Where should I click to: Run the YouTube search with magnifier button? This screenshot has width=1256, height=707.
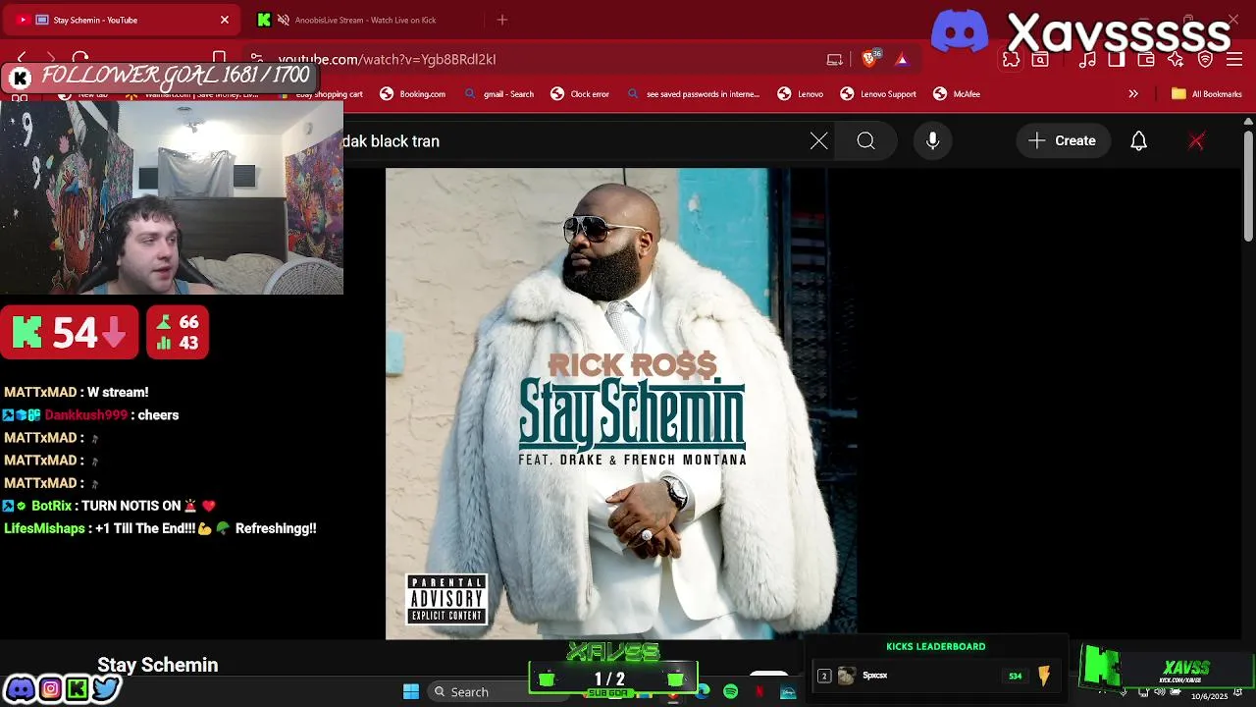click(865, 141)
